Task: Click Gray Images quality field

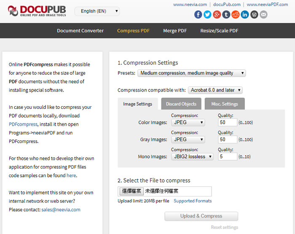Action: (228, 140)
